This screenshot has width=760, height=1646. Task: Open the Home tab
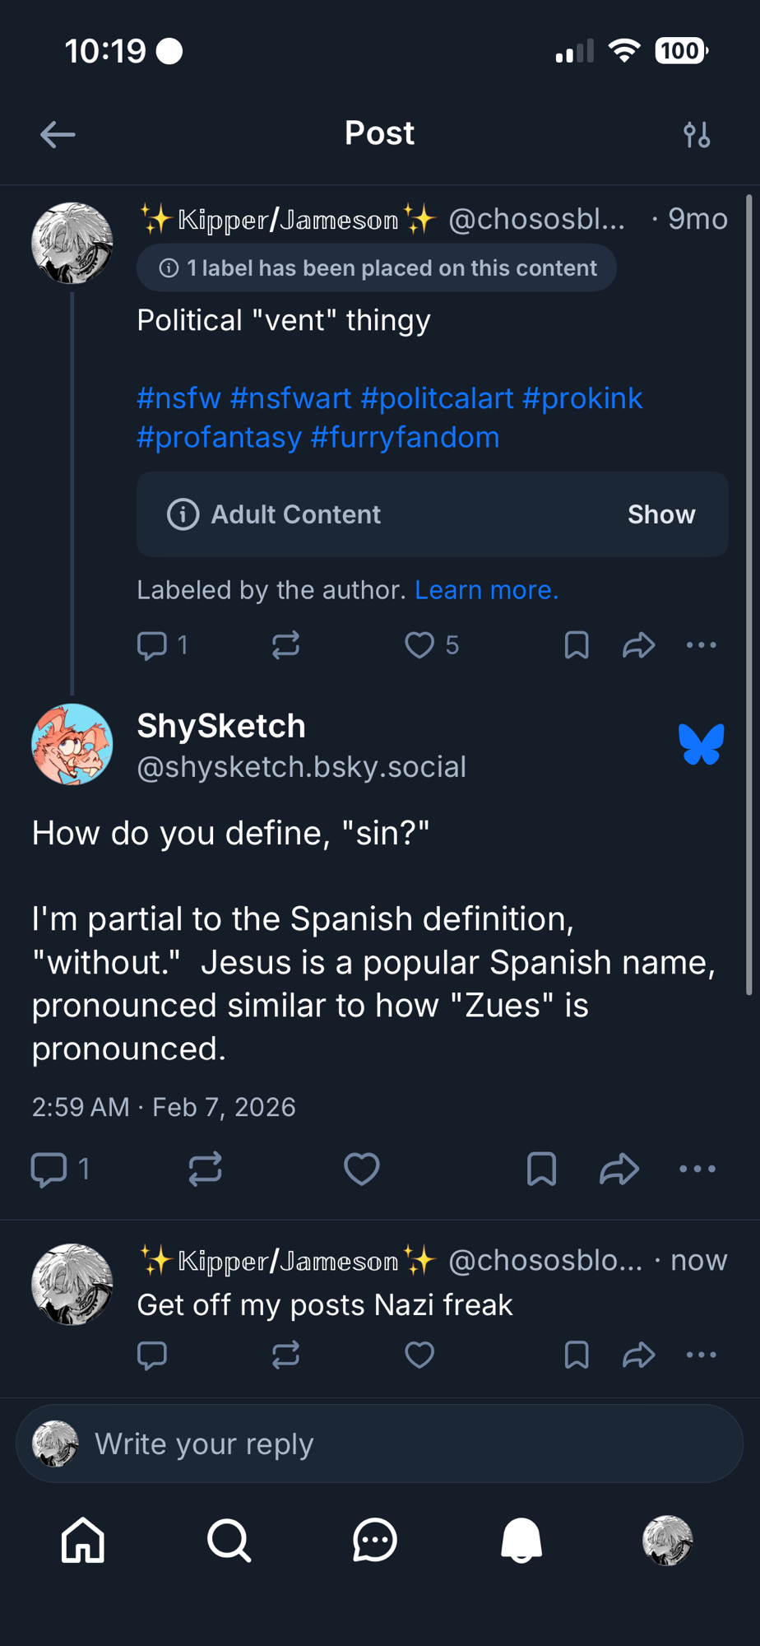[x=83, y=1540]
